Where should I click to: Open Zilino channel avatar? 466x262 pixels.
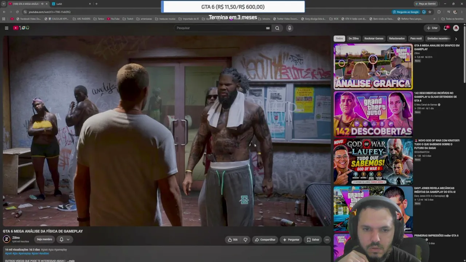(x=7, y=239)
